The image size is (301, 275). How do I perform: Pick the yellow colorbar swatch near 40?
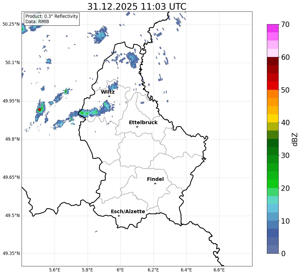point(273,118)
